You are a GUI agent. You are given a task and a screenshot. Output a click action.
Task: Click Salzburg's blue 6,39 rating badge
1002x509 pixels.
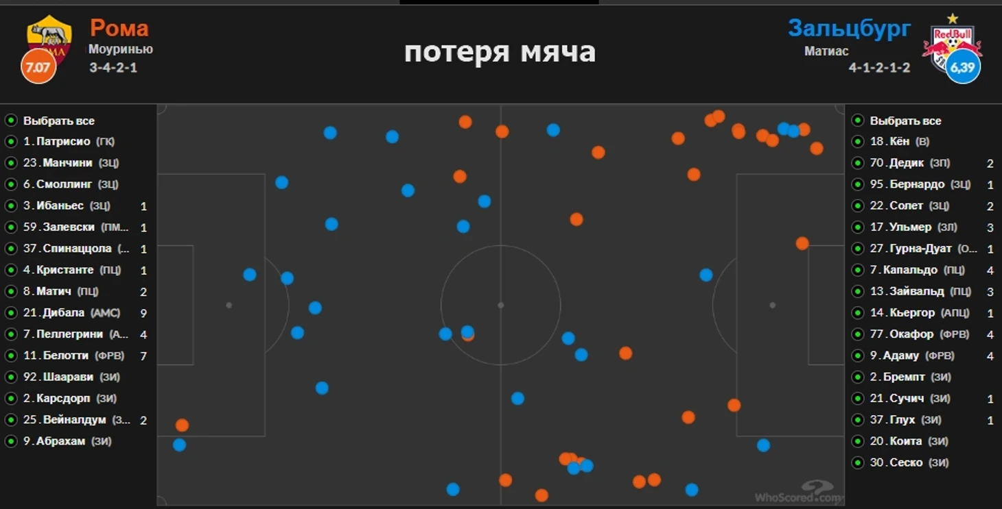click(963, 66)
